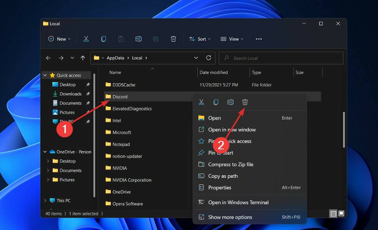Open the Sort options dropdown

point(200,39)
